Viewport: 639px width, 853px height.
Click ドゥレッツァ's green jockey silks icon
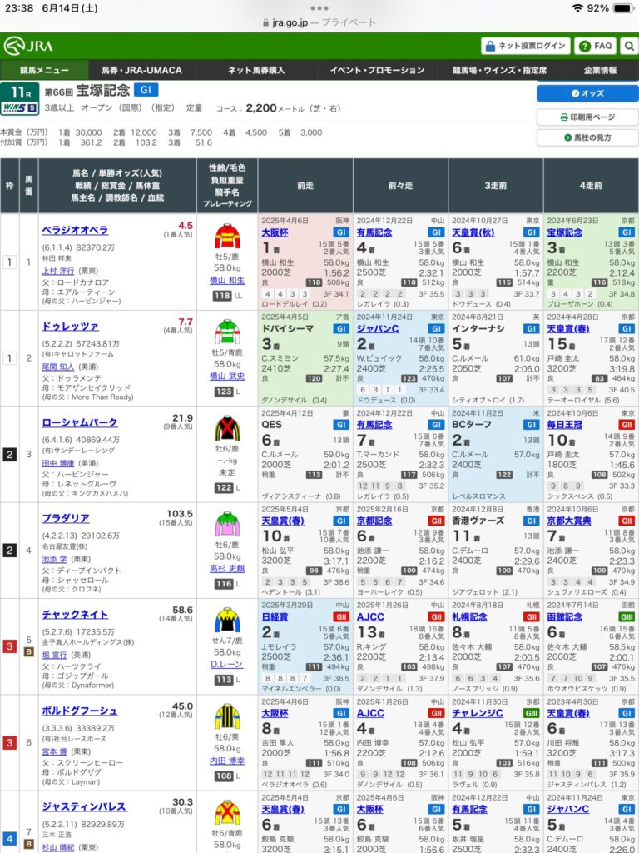[227, 332]
